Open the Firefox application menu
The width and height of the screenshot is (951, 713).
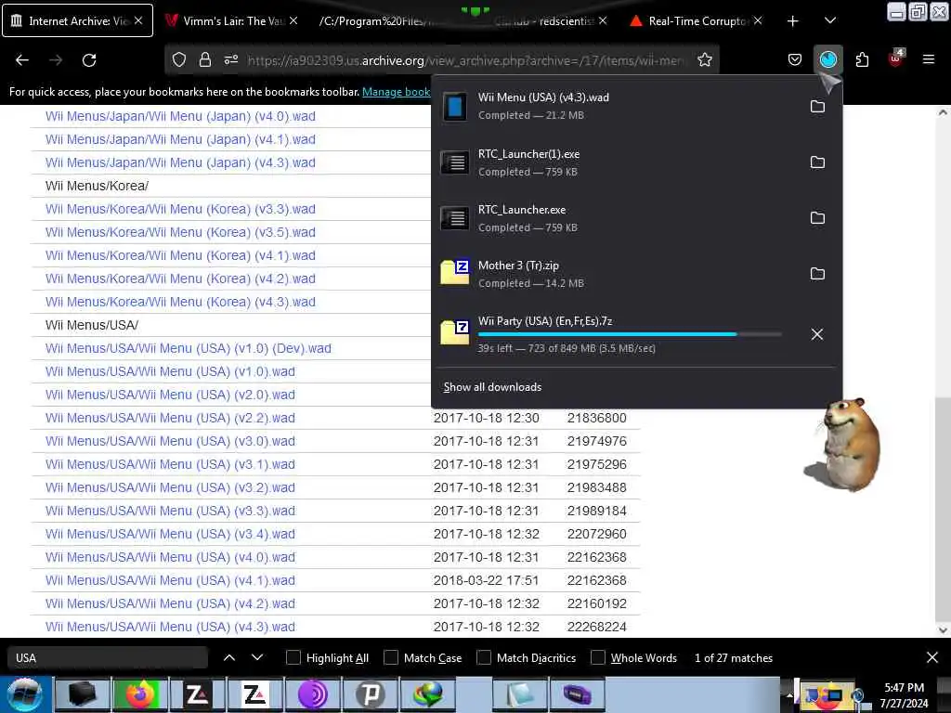[929, 60]
